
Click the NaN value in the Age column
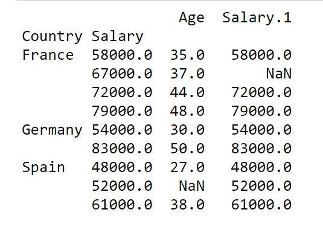pyautogui.click(x=191, y=186)
